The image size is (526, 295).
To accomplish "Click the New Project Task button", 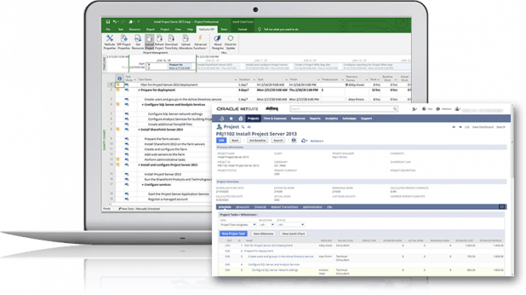I will 234,233.
